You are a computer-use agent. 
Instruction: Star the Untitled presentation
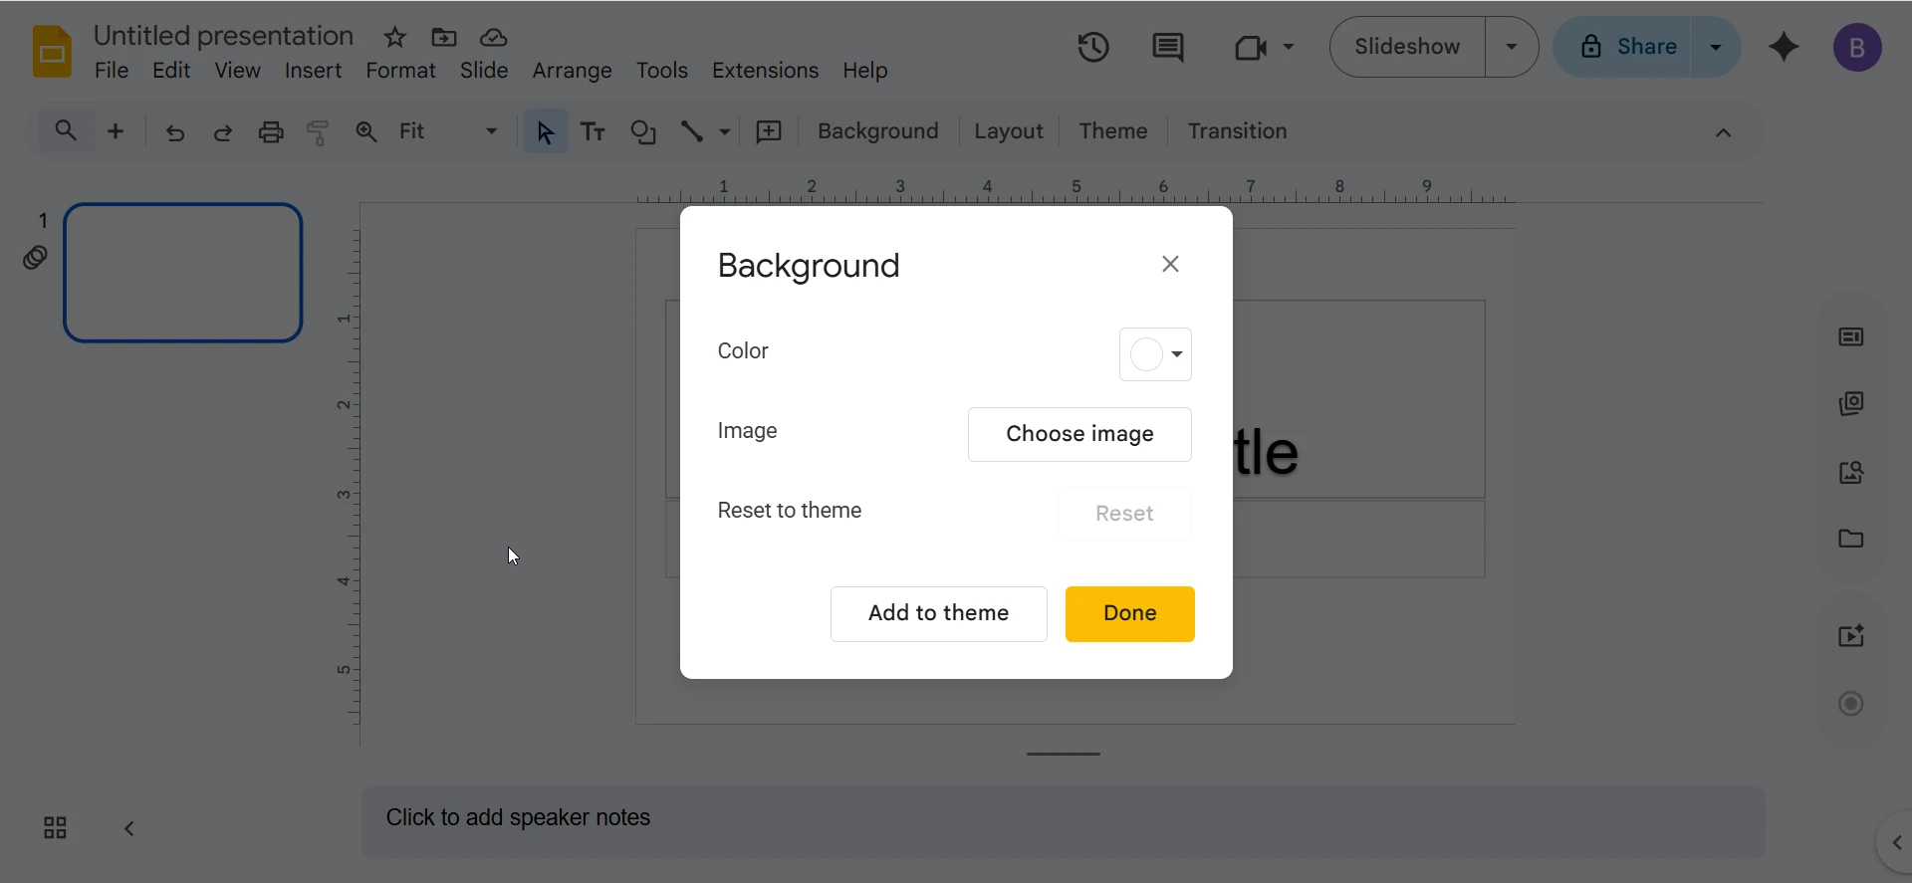coord(394,38)
